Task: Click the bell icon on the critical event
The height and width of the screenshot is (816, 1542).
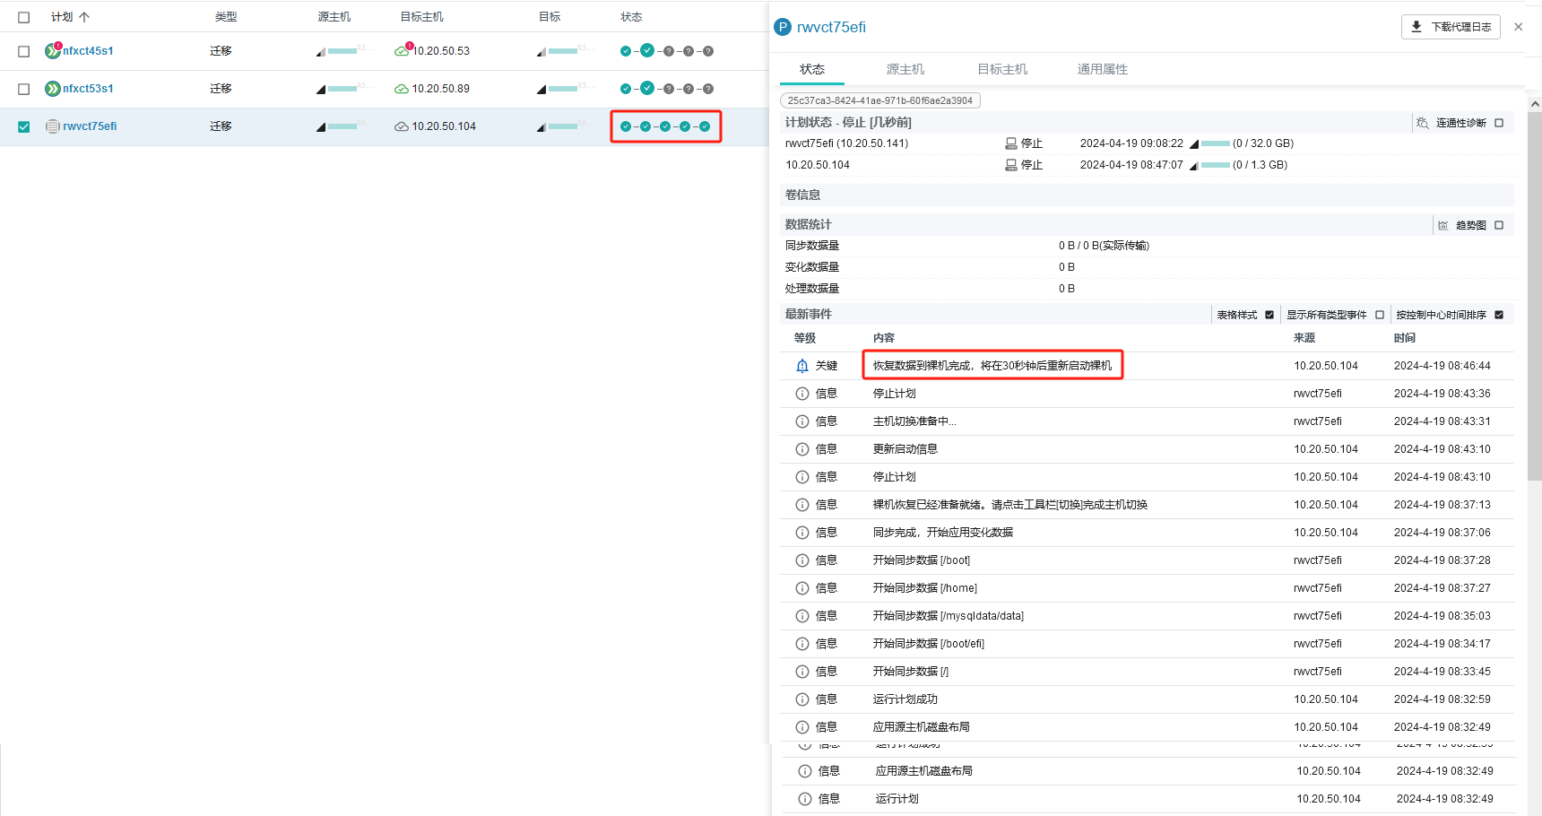Action: 802,366
